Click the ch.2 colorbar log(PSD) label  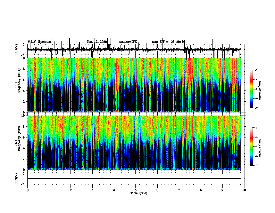tap(260, 148)
